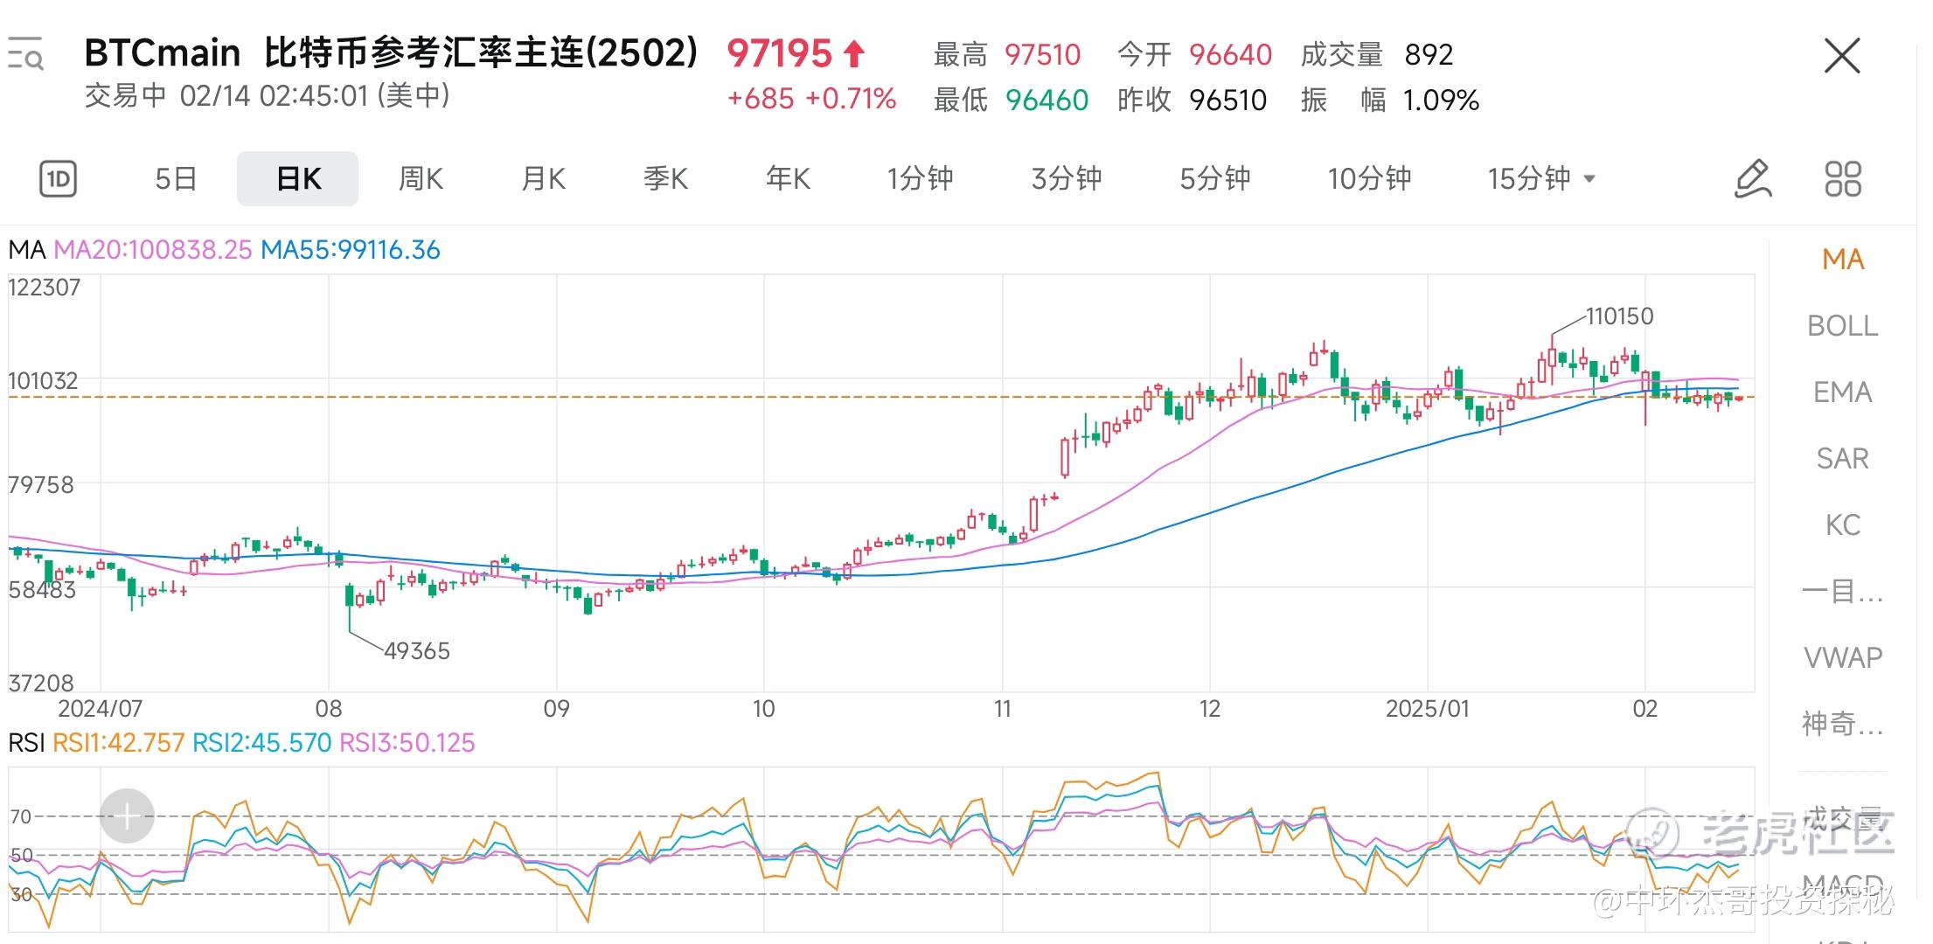Select the 日K daily candlestick tab
Viewport: 1933px width, 944px height.
tap(298, 179)
